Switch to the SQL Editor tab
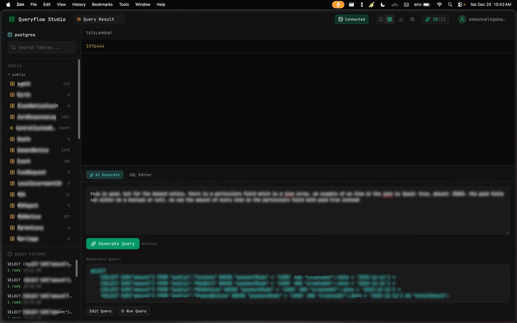Viewport: 517px width, 323px height. [140, 175]
